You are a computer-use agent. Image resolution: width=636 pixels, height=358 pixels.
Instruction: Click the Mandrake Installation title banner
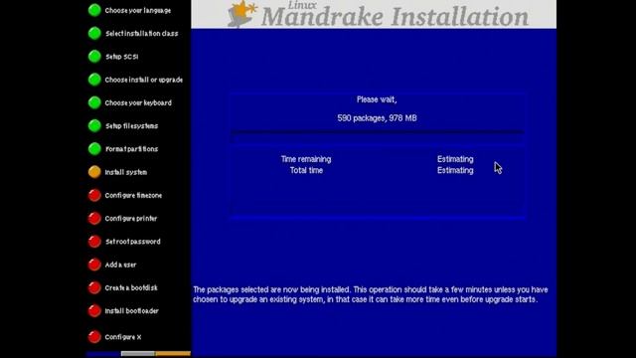point(374,14)
